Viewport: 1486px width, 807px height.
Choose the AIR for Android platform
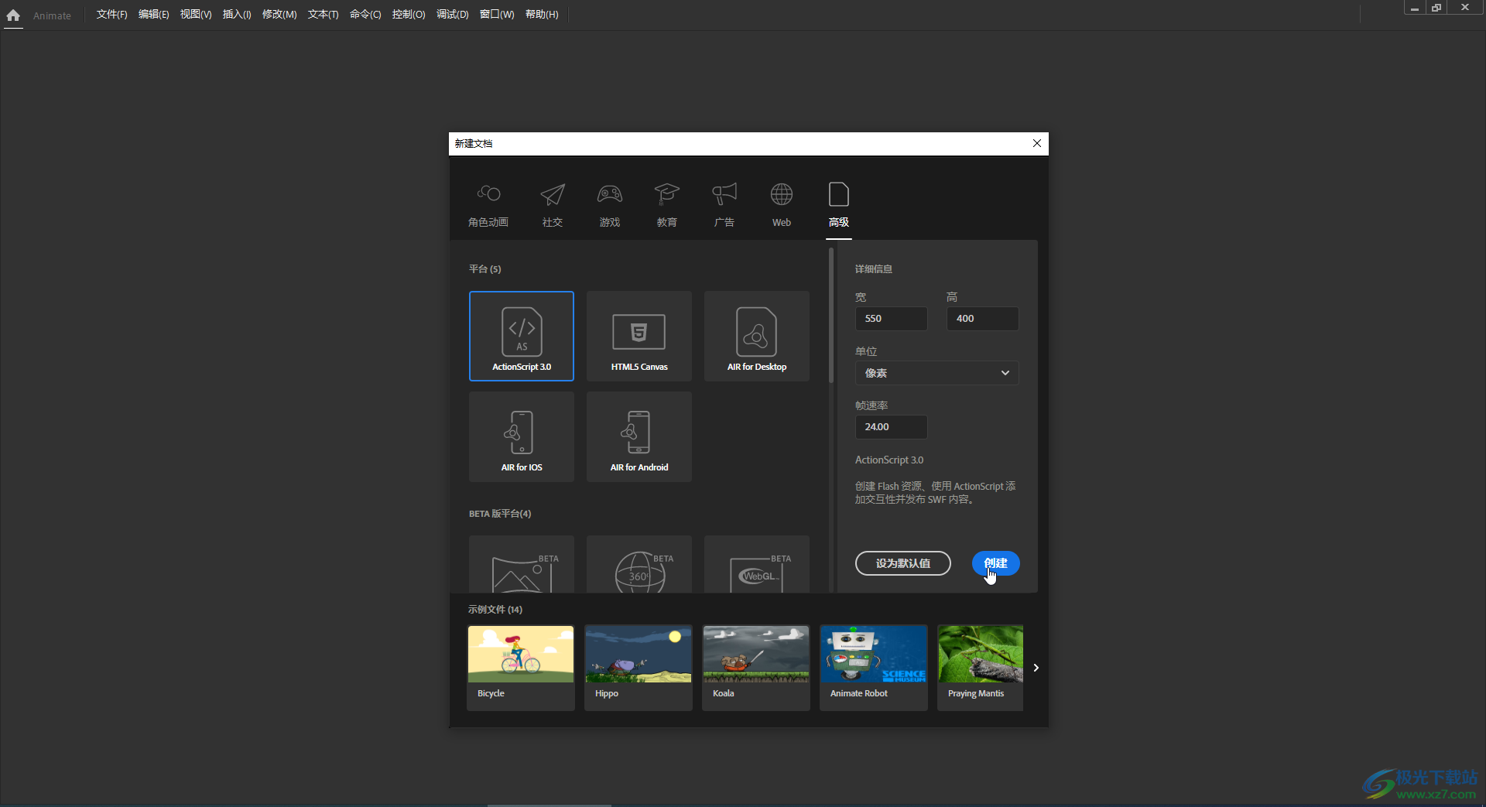point(639,436)
